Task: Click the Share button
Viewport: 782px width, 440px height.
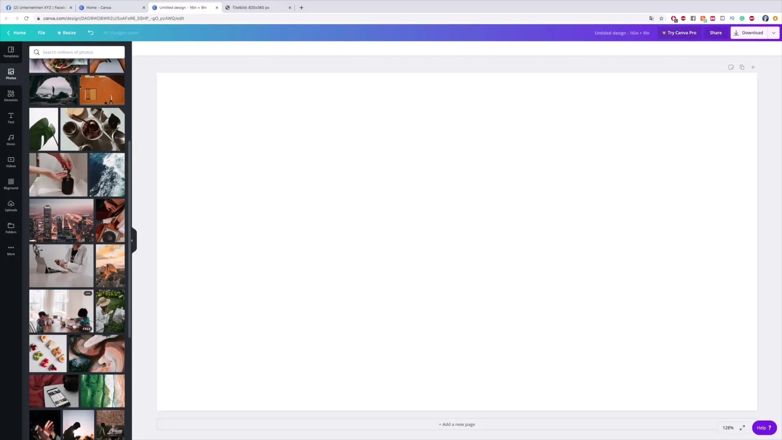Action: 716,33
